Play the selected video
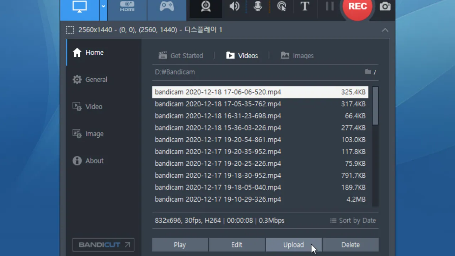455x256 pixels. tap(180, 245)
